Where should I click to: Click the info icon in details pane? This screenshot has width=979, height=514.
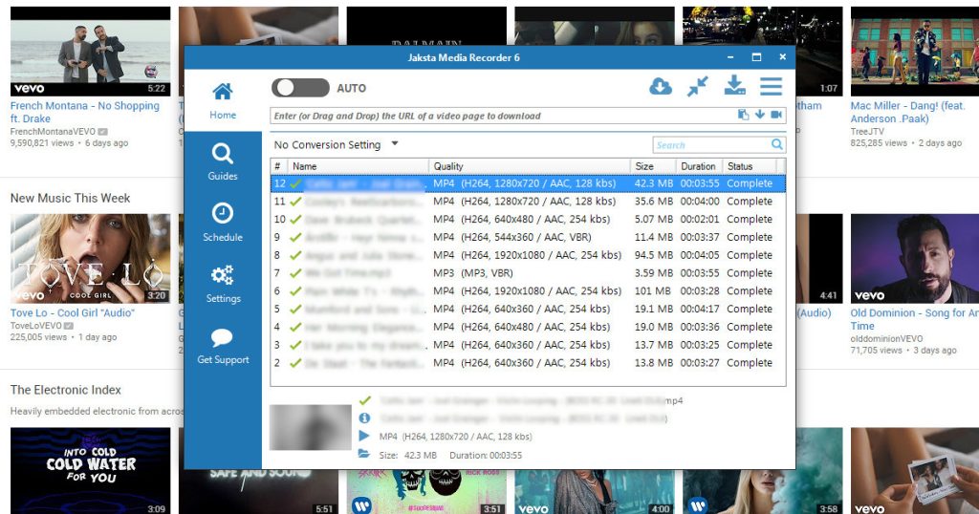[x=364, y=418]
